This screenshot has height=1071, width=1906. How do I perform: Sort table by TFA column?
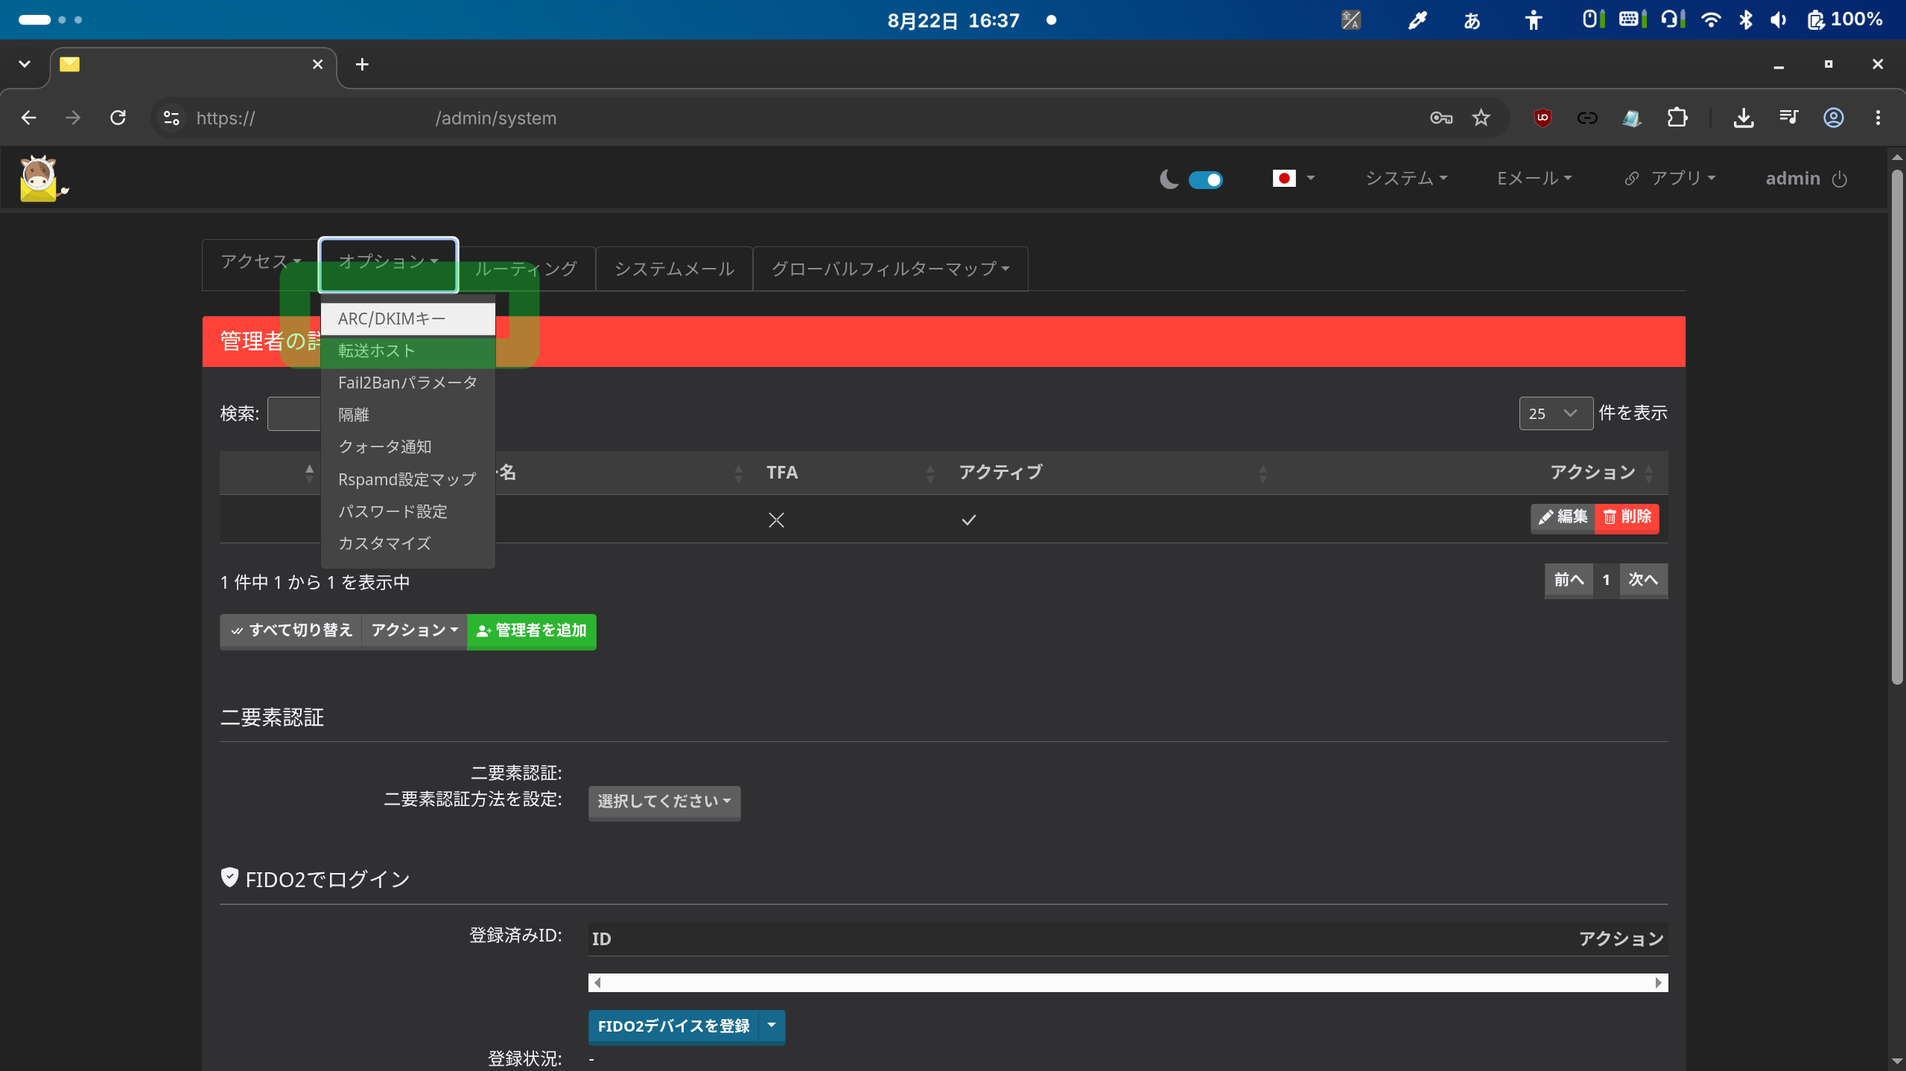[x=849, y=473]
